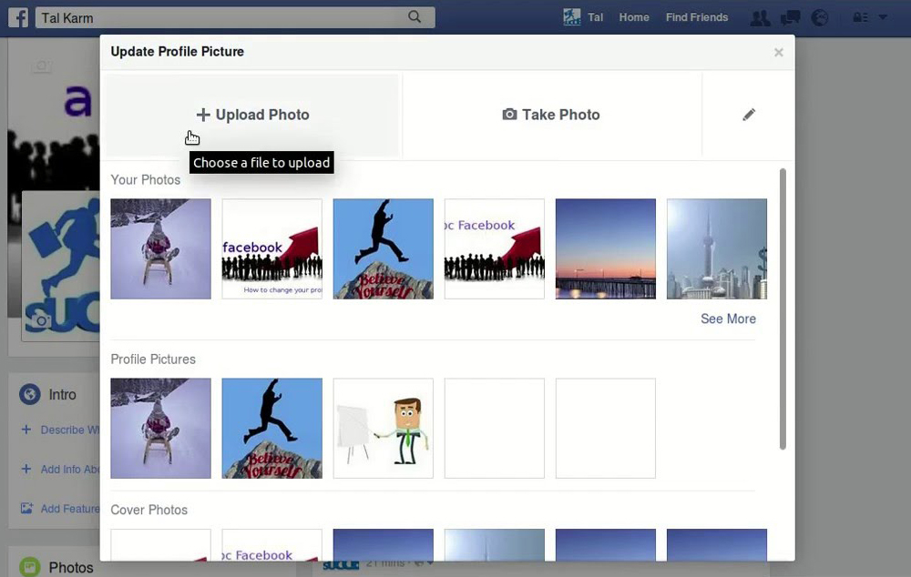The height and width of the screenshot is (577, 911).
Task: Click the Take Photo button
Action: 551,115
